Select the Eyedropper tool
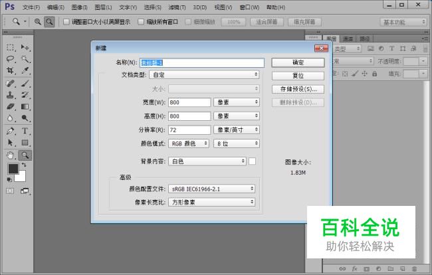This screenshot has height=275, width=432. 25,70
